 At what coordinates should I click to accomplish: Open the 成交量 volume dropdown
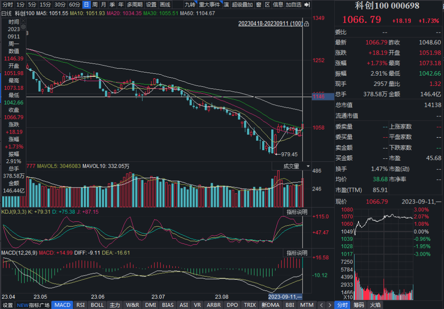(291, 166)
